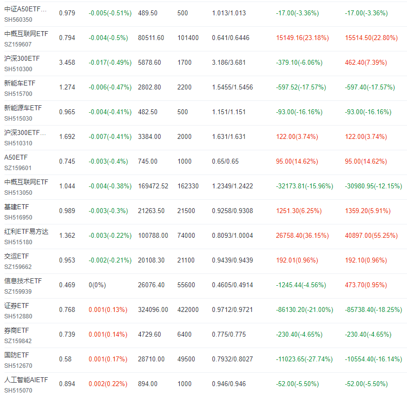This screenshot has height=396, width=407.
Task: Click price 3.458 of 沪深300ETF SH510300
Action: coord(67,62)
